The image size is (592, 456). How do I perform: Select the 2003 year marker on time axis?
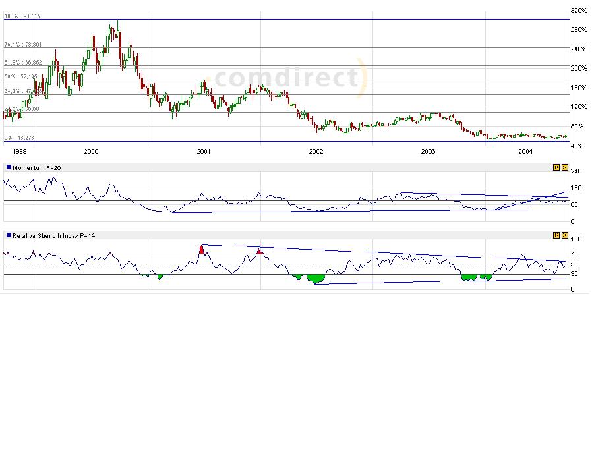[428, 152]
